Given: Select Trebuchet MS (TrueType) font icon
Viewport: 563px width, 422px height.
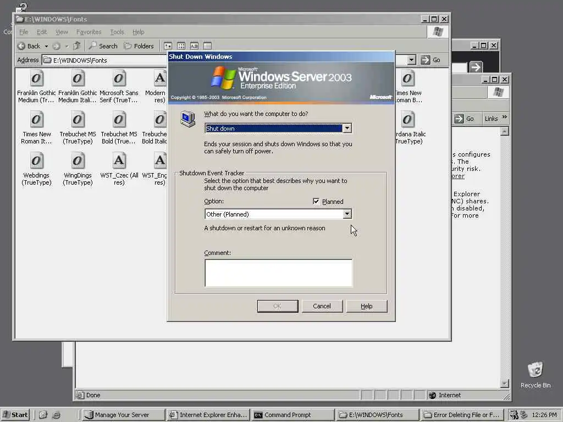Looking at the screenshot, I should pyautogui.click(x=78, y=120).
